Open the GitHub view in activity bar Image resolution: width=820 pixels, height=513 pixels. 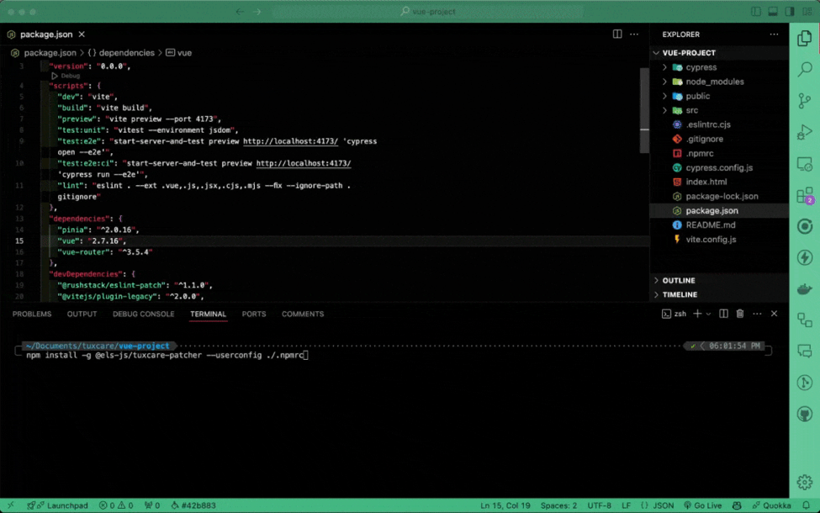pyautogui.click(x=805, y=415)
